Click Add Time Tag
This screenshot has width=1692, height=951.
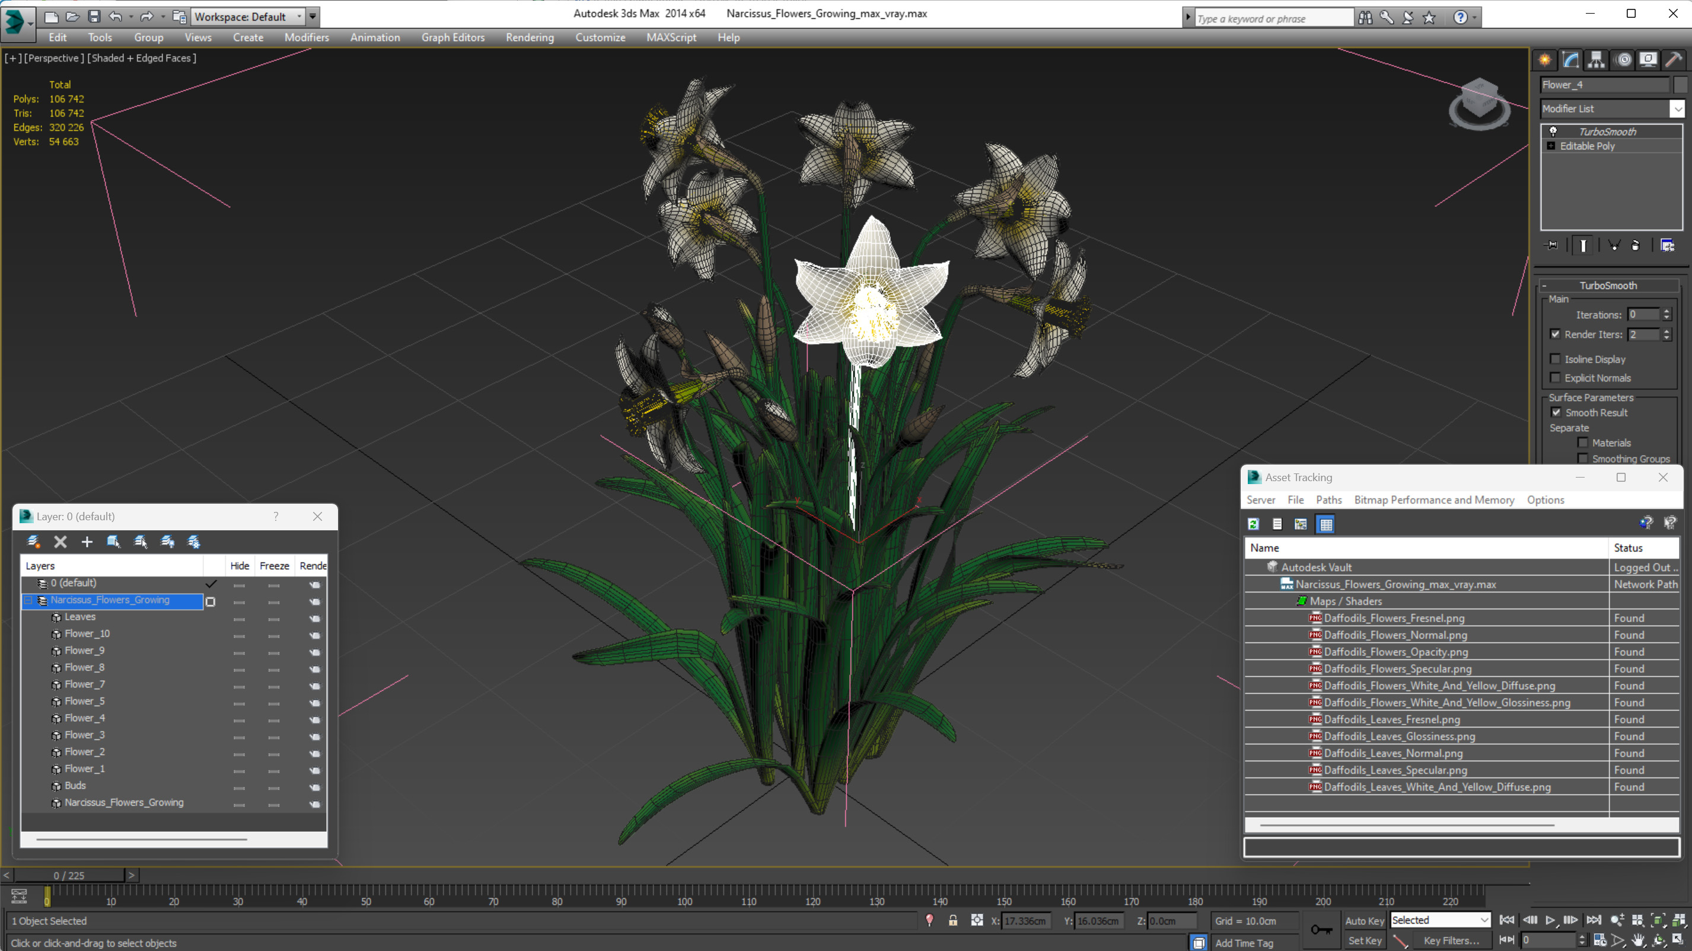(x=1244, y=943)
